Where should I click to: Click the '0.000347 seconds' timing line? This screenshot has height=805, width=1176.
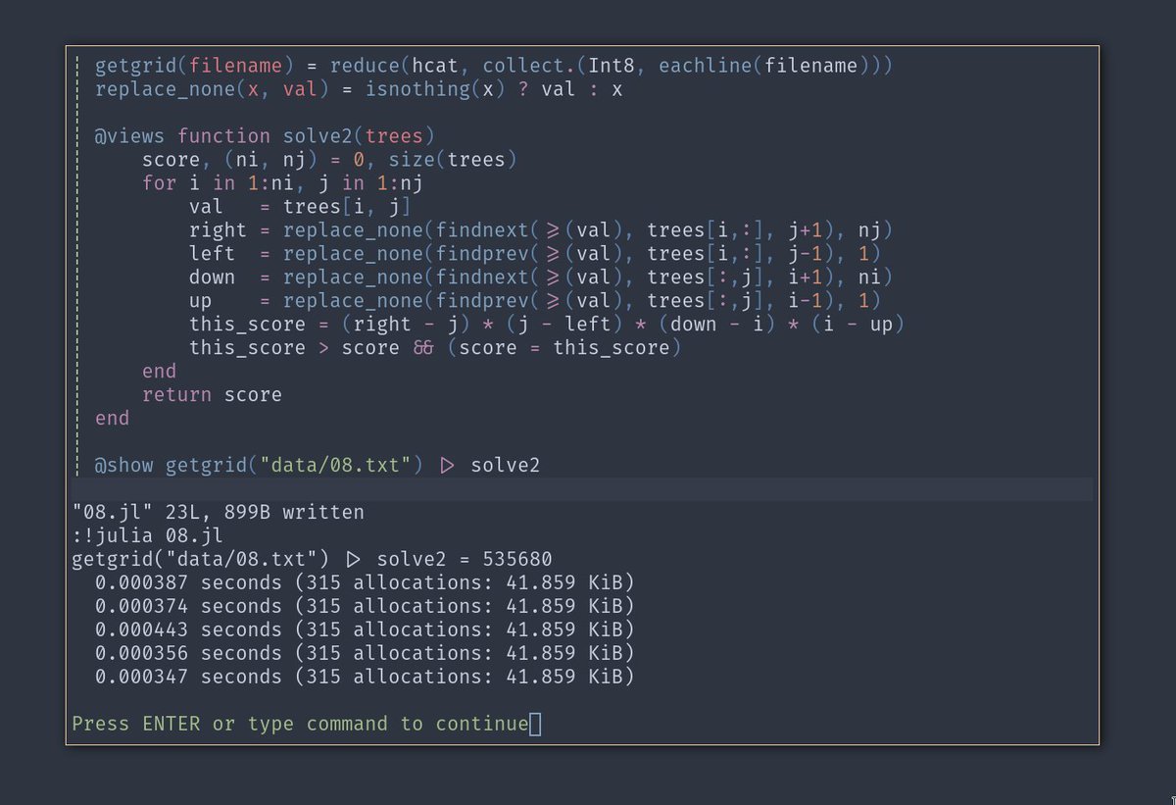point(365,677)
